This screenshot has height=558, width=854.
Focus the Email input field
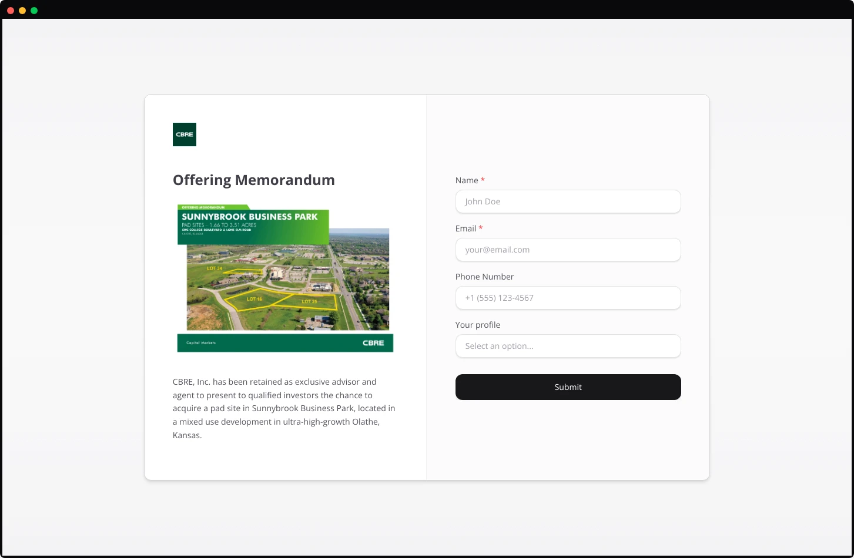[x=568, y=250]
